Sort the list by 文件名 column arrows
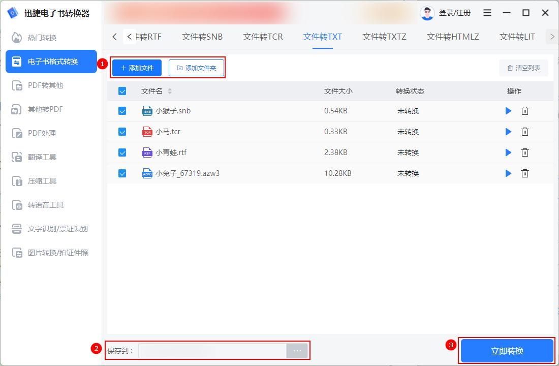The height and width of the screenshot is (366, 559). click(x=170, y=91)
